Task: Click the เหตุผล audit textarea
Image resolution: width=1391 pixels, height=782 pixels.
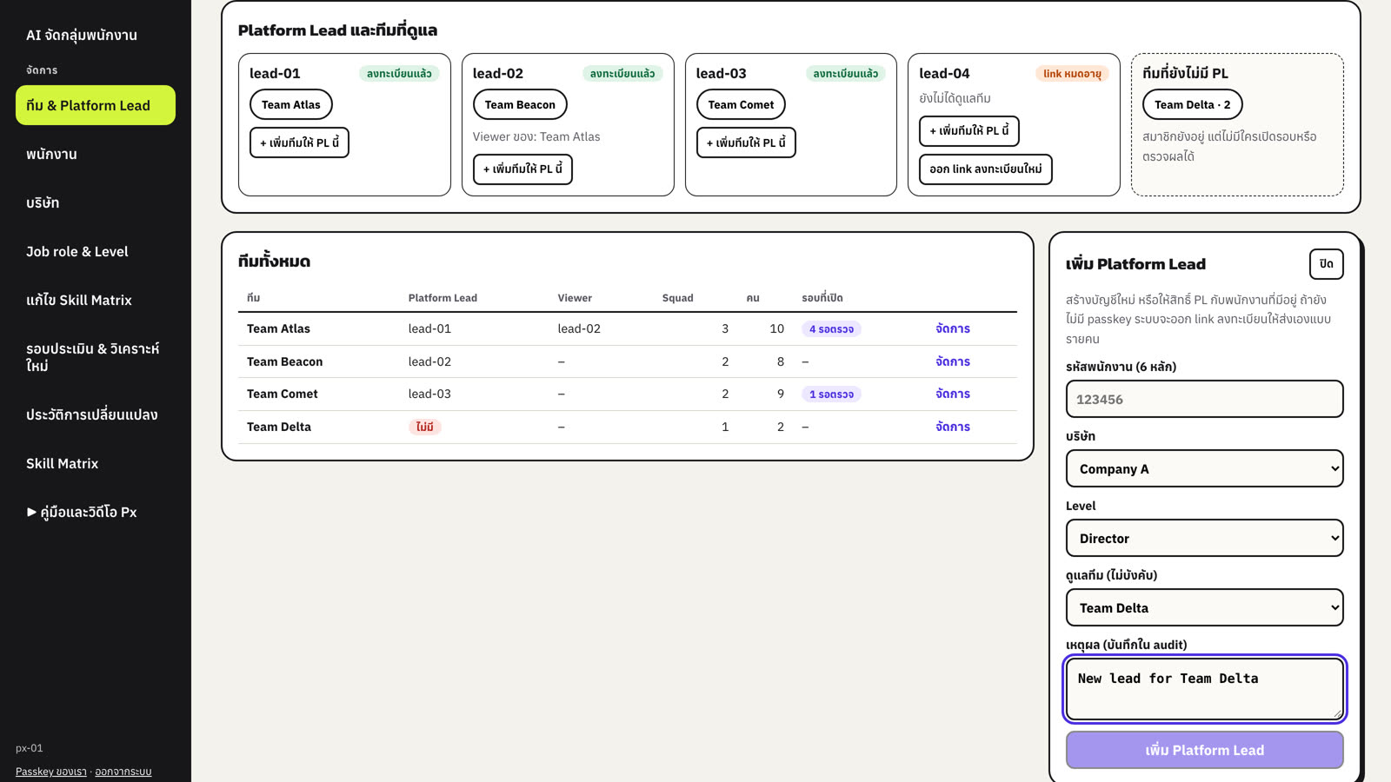Action: [1205, 689]
